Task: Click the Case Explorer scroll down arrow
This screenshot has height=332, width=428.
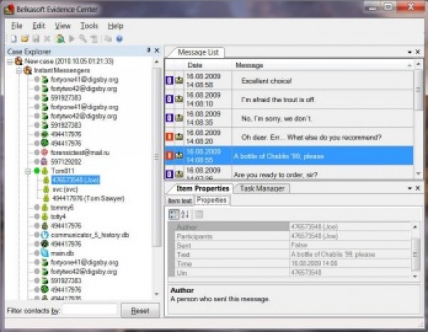Action: pos(157,294)
